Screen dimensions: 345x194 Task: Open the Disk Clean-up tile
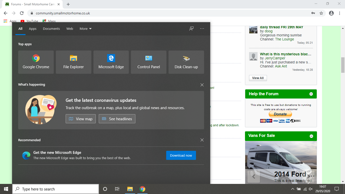(x=186, y=62)
